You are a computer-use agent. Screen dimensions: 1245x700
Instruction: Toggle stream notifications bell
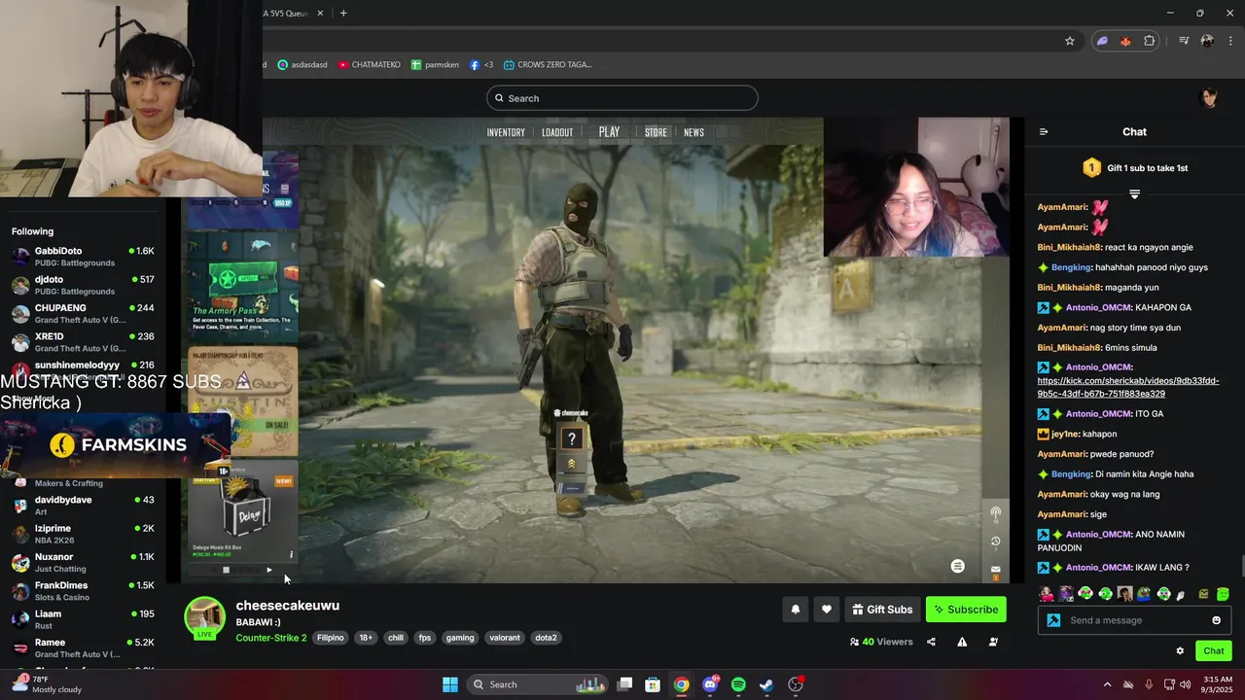(x=795, y=610)
